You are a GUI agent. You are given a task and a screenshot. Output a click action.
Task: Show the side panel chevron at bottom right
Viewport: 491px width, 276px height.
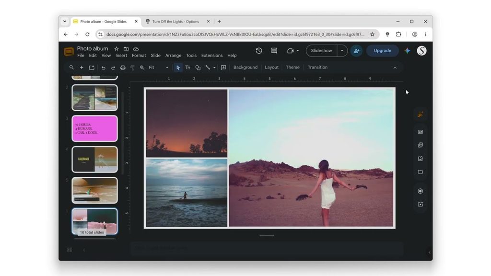(429, 252)
